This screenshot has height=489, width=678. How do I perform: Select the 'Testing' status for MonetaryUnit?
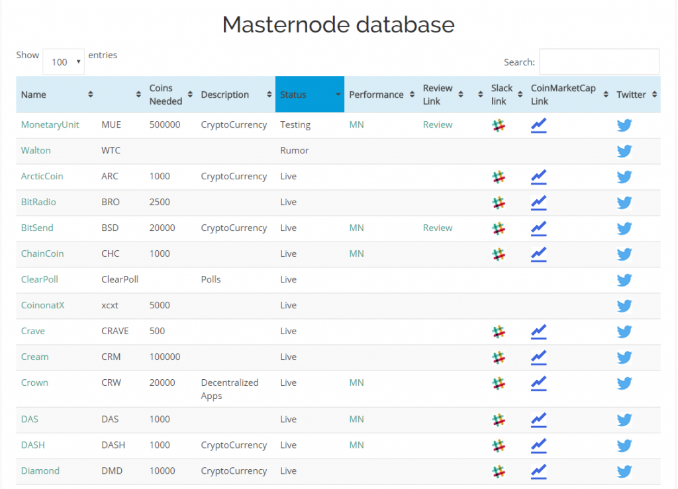[295, 125]
